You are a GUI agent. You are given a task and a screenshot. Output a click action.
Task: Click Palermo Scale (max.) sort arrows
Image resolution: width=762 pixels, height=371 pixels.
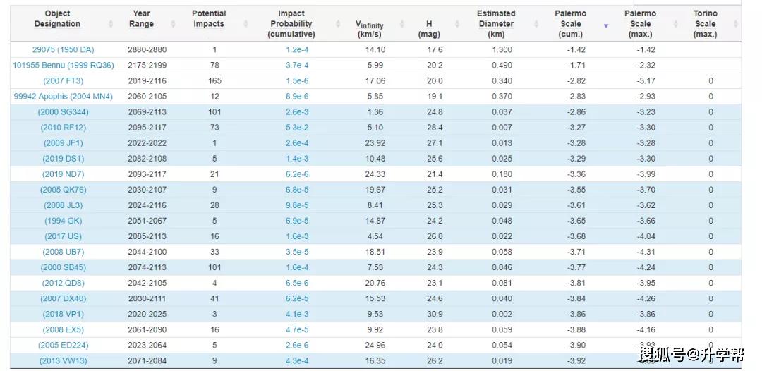tap(675, 24)
